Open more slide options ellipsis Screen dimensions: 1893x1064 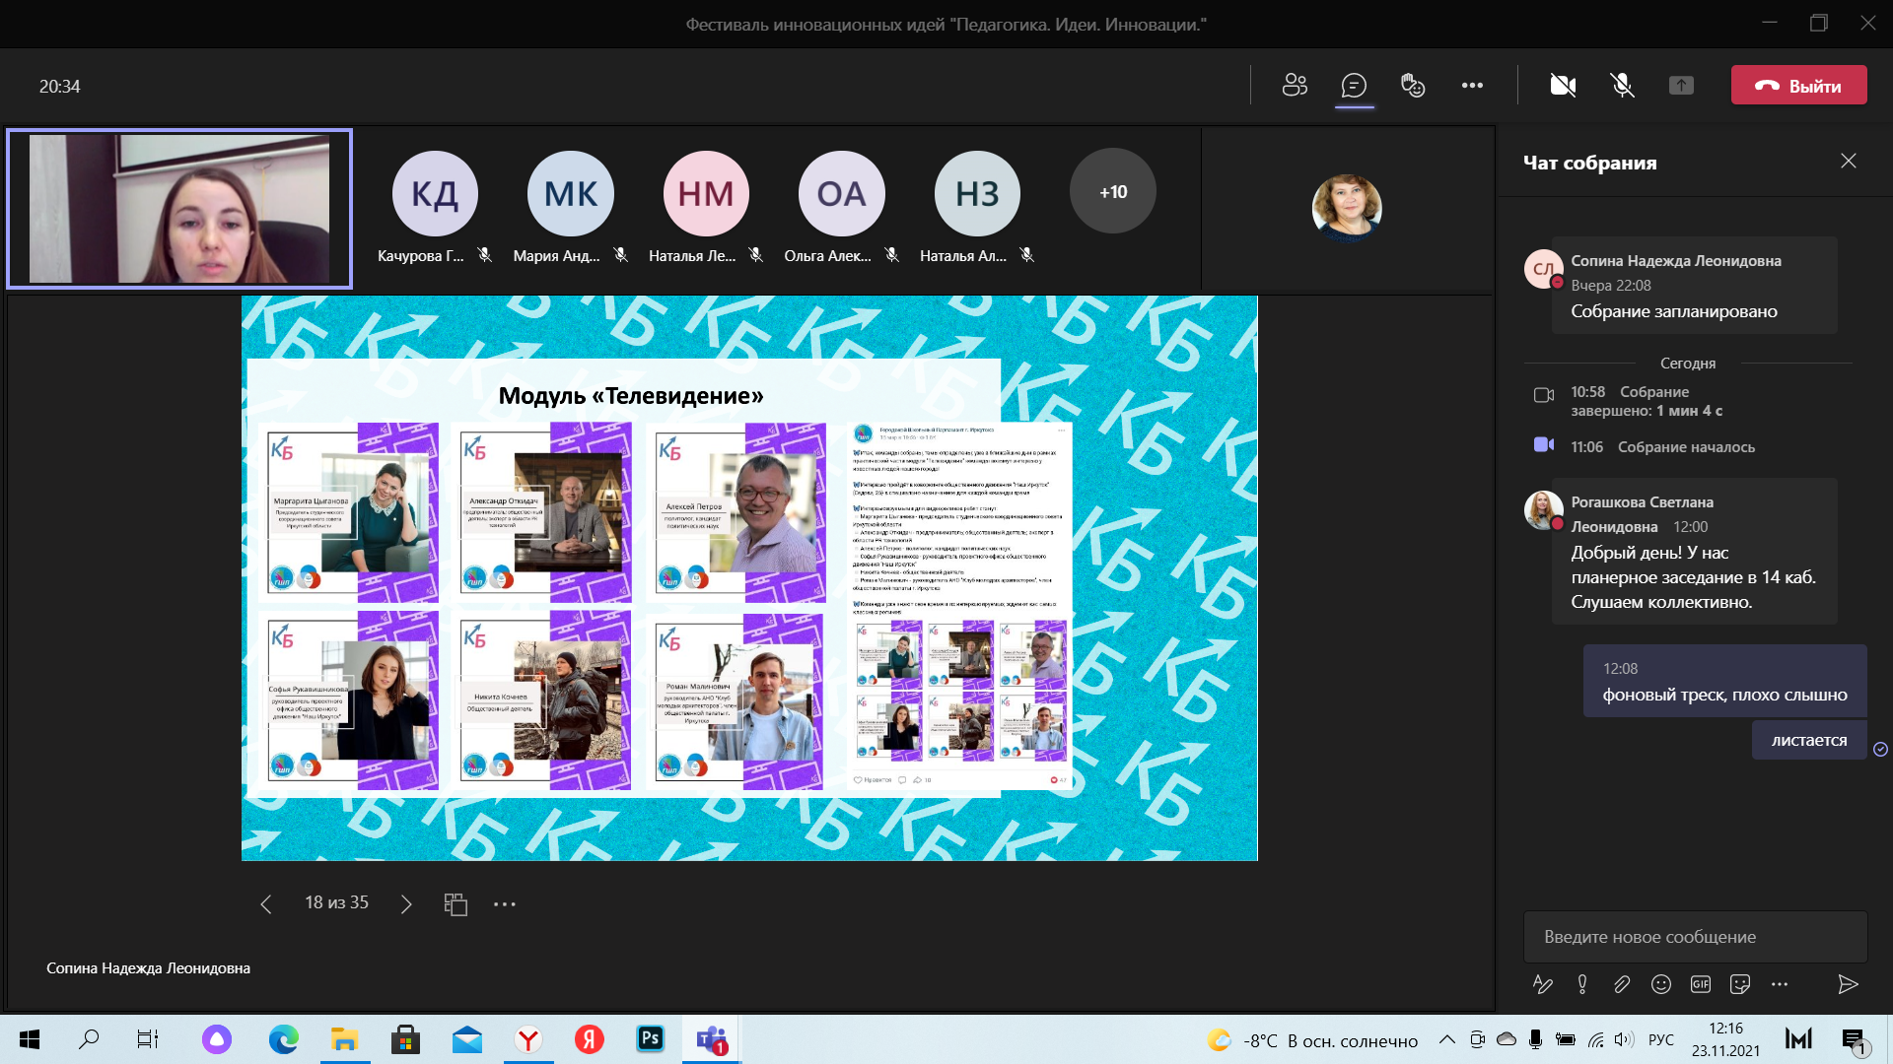tap(505, 904)
